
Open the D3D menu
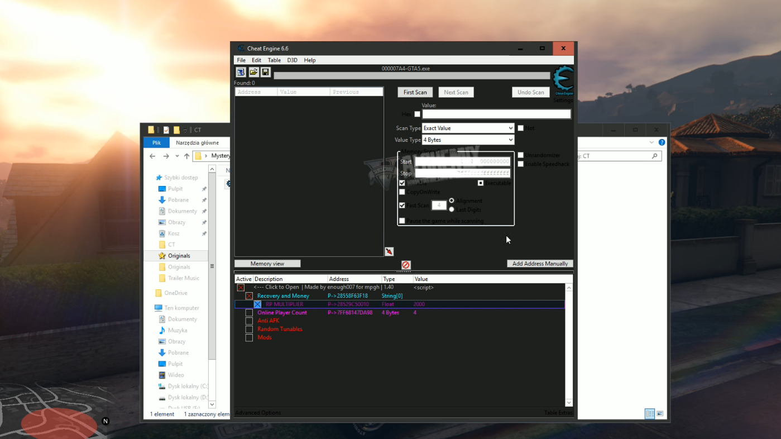(x=292, y=60)
